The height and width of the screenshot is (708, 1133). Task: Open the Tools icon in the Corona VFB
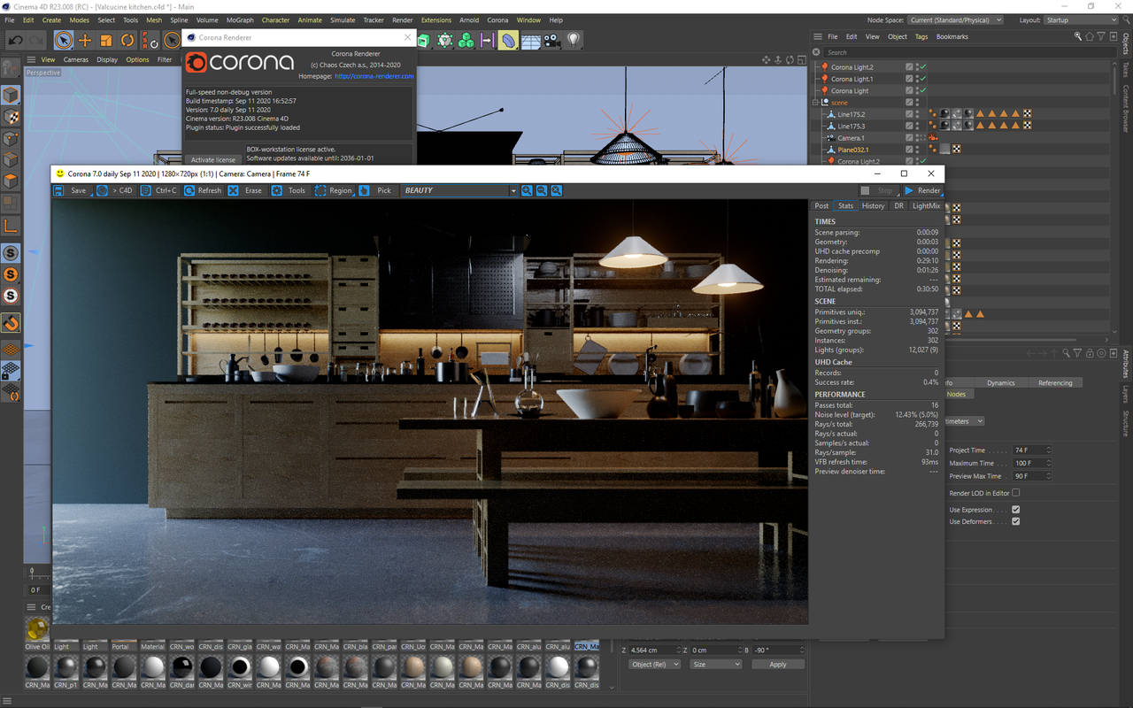pyautogui.click(x=278, y=190)
